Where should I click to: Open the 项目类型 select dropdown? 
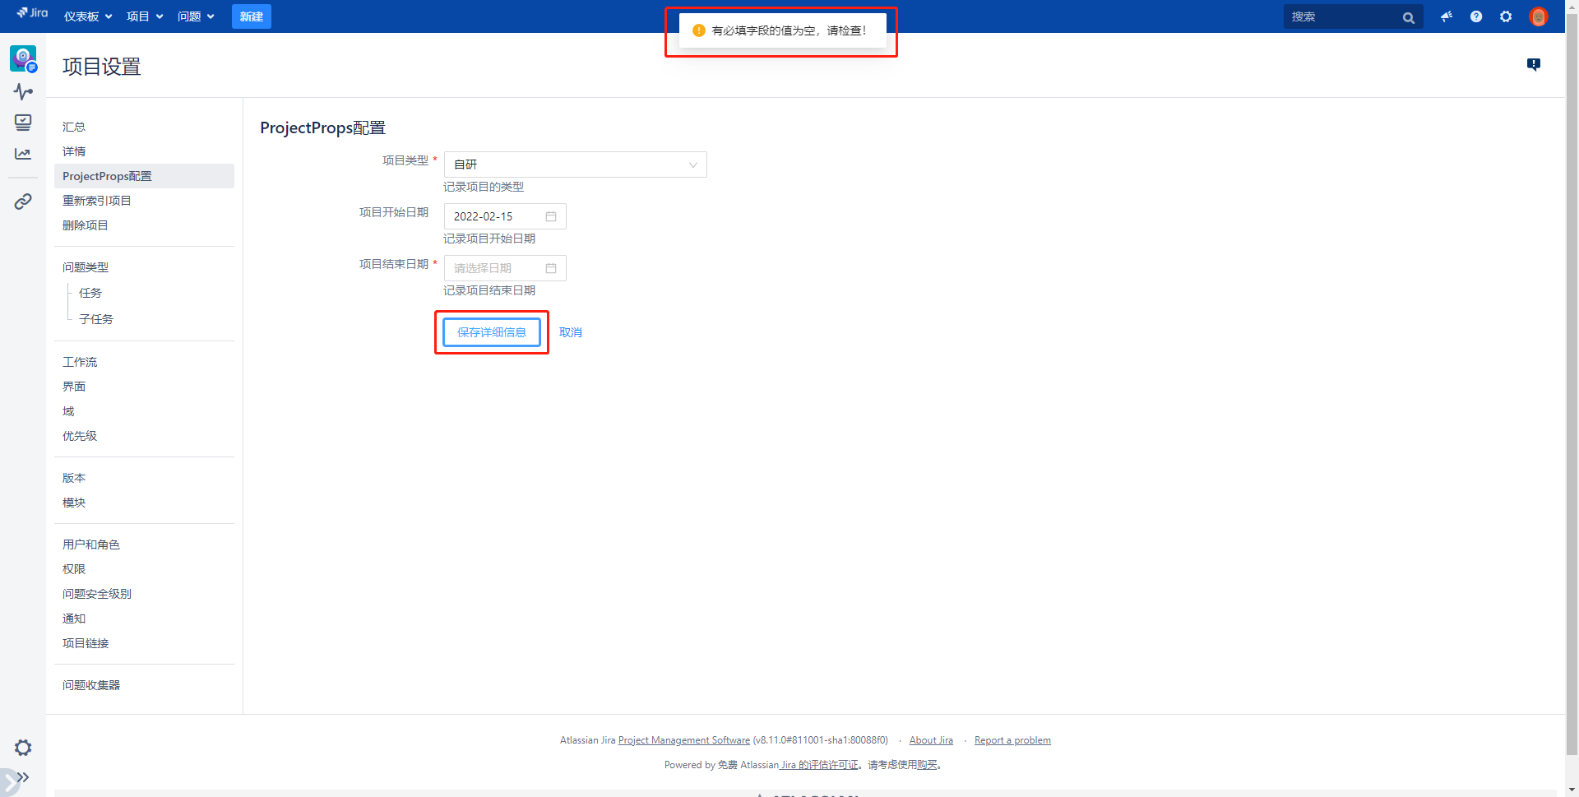pyautogui.click(x=575, y=164)
